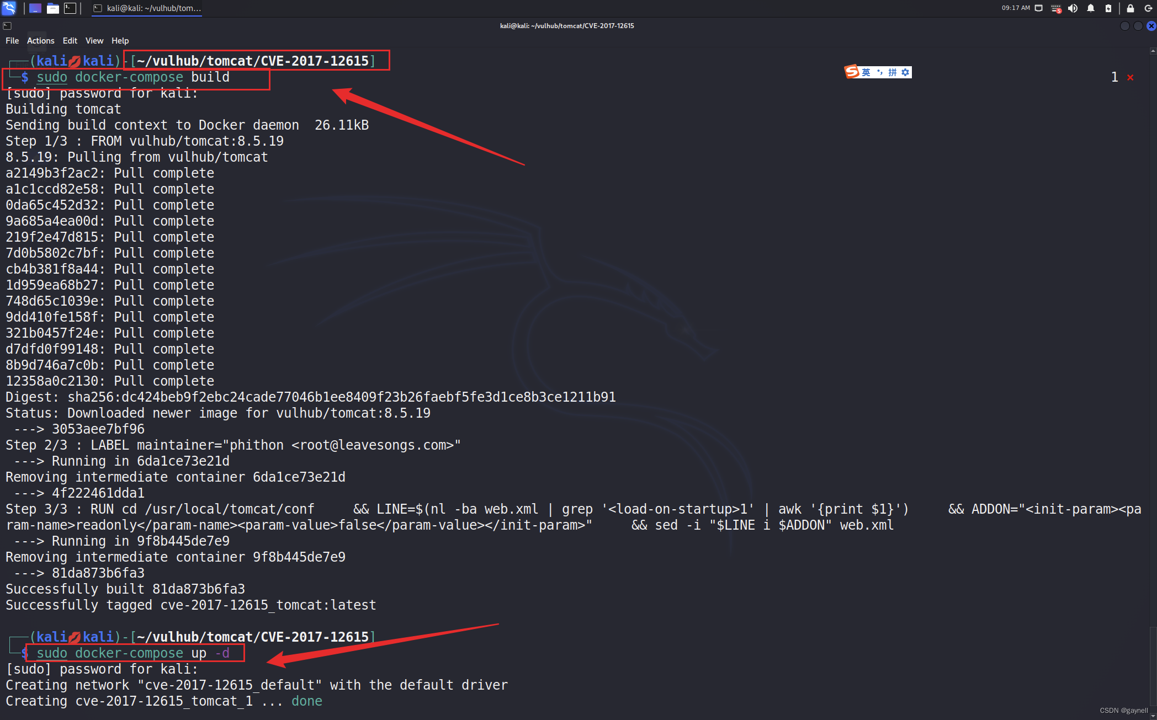1157x720 pixels.
Task: Click 'Successfully built 81da873b6fa3' line
Action: pyautogui.click(x=125, y=589)
